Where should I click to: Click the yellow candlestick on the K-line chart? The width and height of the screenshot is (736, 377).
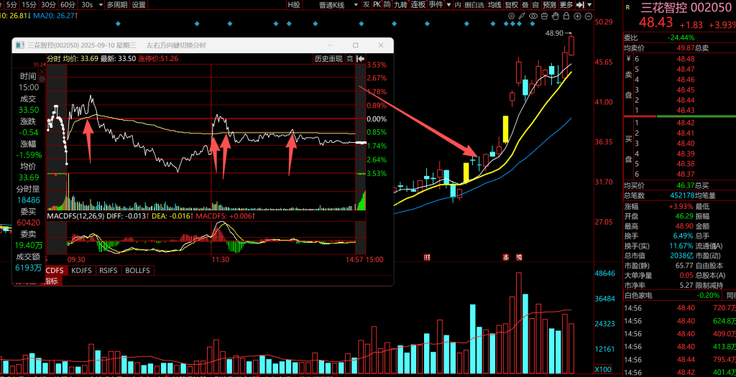tap(506, 129)
